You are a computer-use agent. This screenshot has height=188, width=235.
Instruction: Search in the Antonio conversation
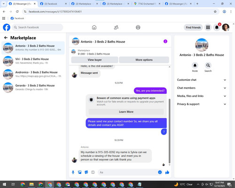coord(208,65)
